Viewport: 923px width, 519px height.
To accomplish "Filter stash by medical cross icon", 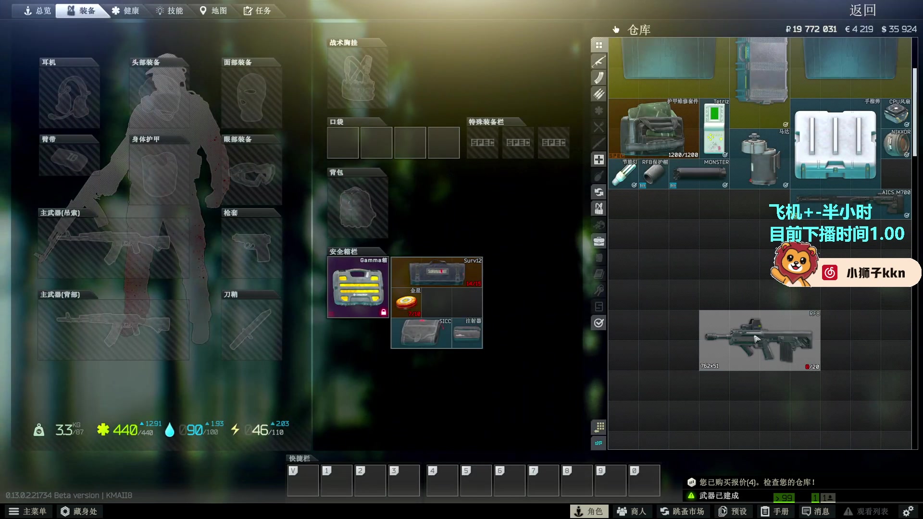I will click(x=599, y=160).
